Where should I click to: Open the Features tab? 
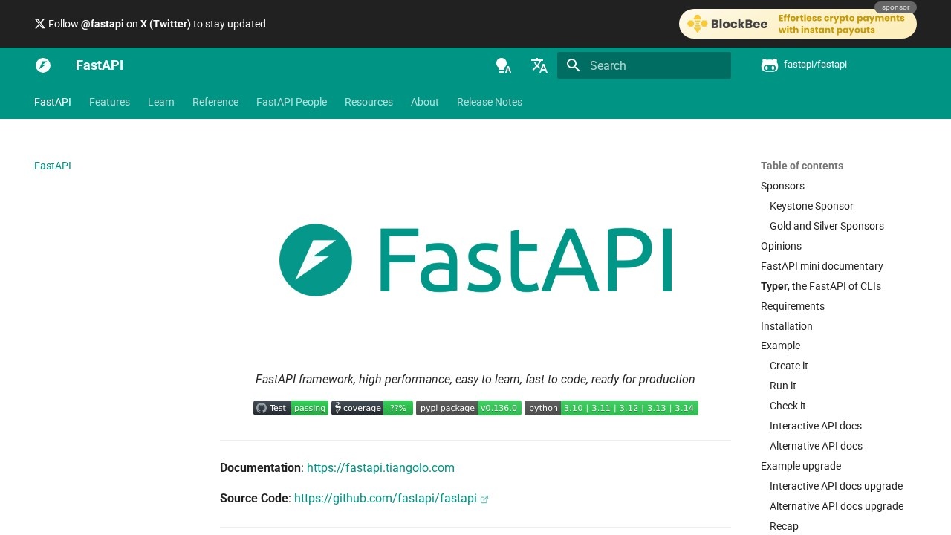coord(109,102)
